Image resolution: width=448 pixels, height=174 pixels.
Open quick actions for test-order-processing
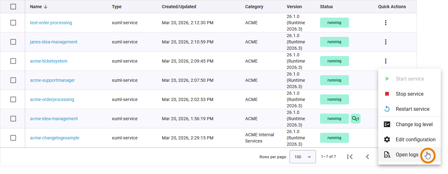click(x=386, y=23)
